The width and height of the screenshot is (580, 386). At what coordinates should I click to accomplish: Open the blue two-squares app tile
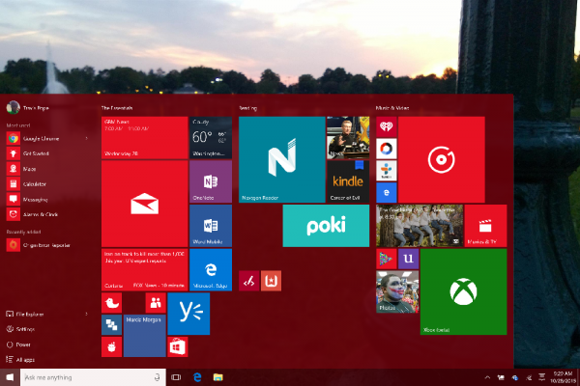112,324
